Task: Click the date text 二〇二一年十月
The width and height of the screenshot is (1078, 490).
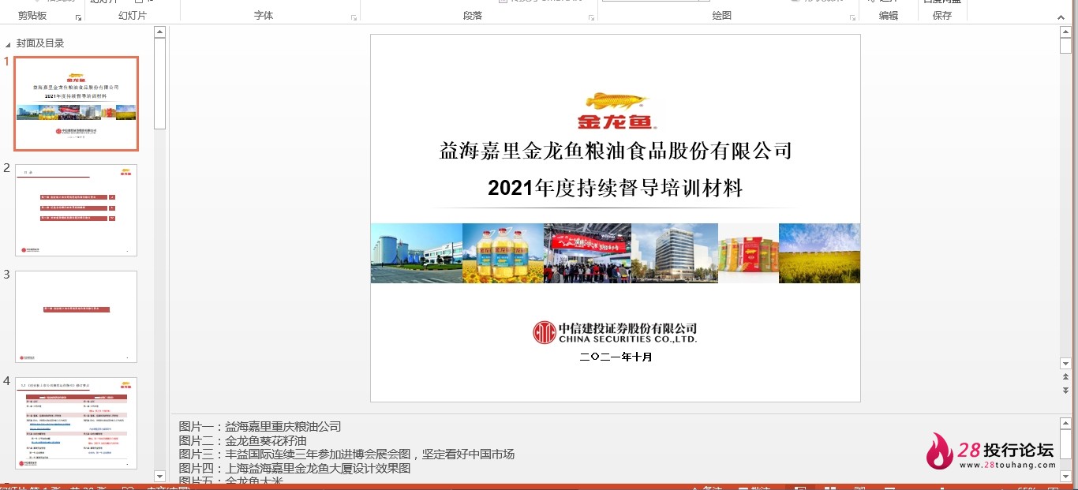Action: (x=616, y=357)
